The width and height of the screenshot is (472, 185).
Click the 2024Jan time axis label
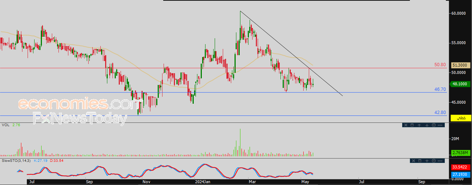pyautogui.click(x=203, y=182)
